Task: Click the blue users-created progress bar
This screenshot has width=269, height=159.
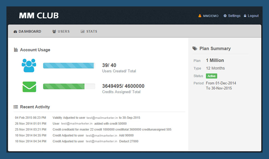Action: click(69, 65)
